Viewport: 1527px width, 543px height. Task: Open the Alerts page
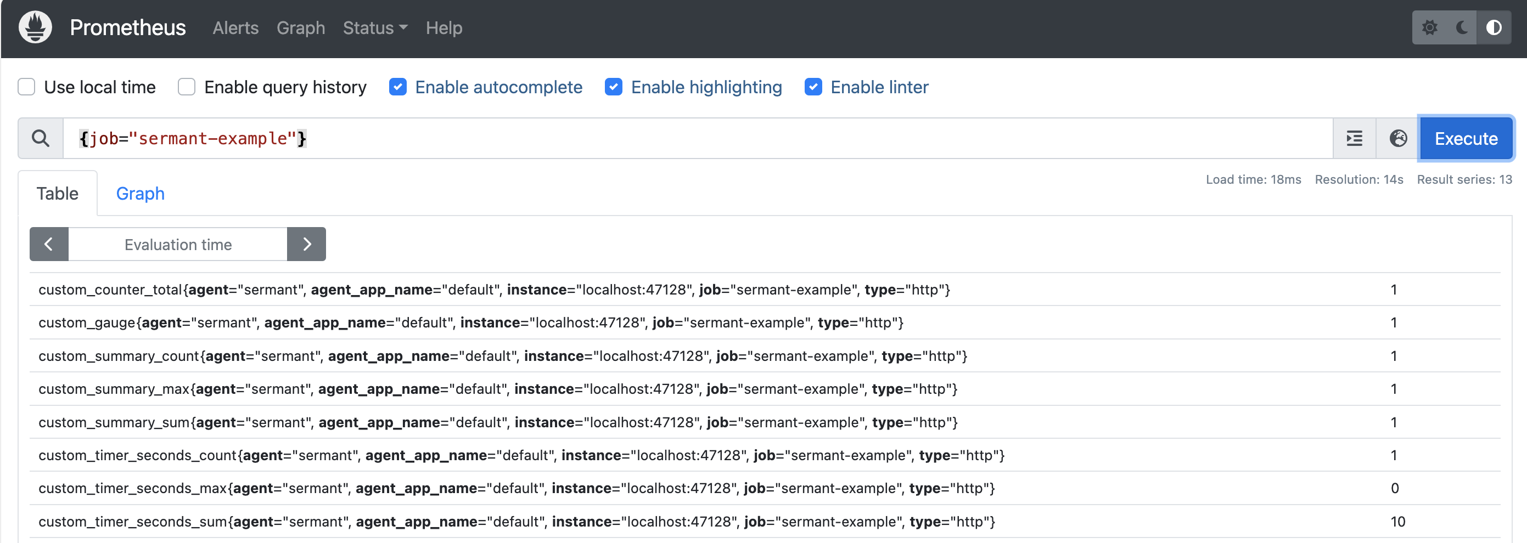pyautogui.click(x=235, y=28)
